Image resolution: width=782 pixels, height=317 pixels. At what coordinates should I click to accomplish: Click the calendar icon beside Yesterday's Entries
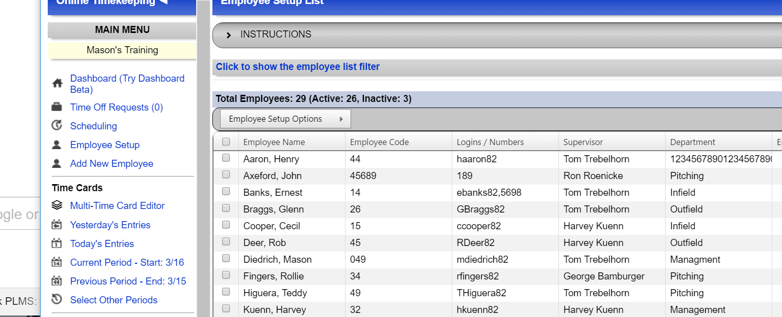(57, 224)
